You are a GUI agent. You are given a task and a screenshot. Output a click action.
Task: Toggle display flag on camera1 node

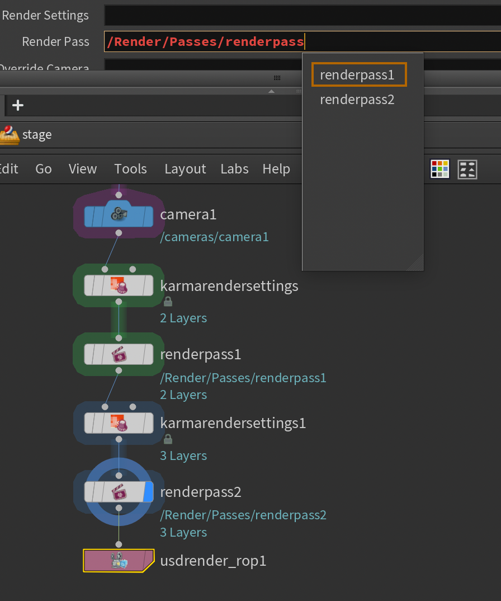click(x=148, y=217)
